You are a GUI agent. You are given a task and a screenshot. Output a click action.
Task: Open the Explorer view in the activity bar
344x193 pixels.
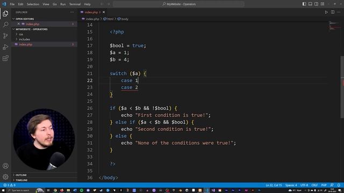(x=5, y=13)
